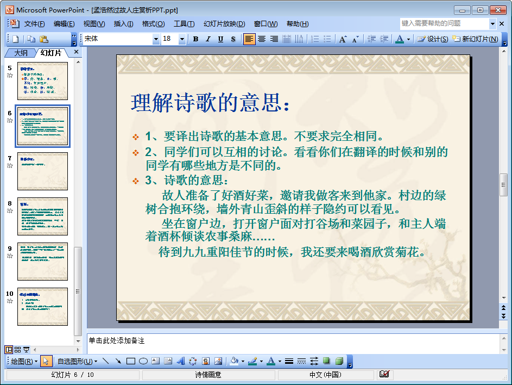Insert a horizontal text box

tap(156, 361)
